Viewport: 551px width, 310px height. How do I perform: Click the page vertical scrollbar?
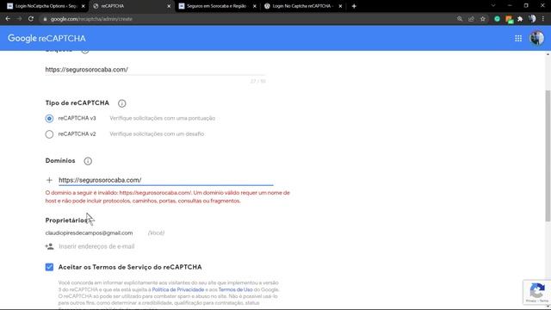coord(548,156)
